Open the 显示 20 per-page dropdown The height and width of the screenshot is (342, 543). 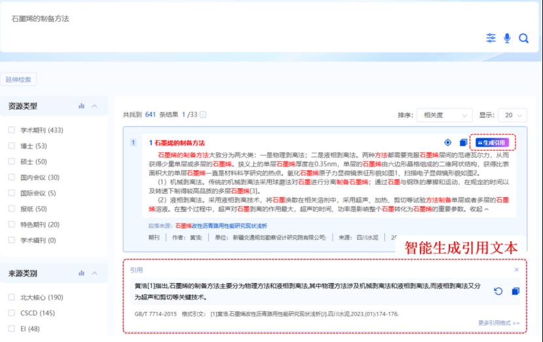[x=512, y=115]
